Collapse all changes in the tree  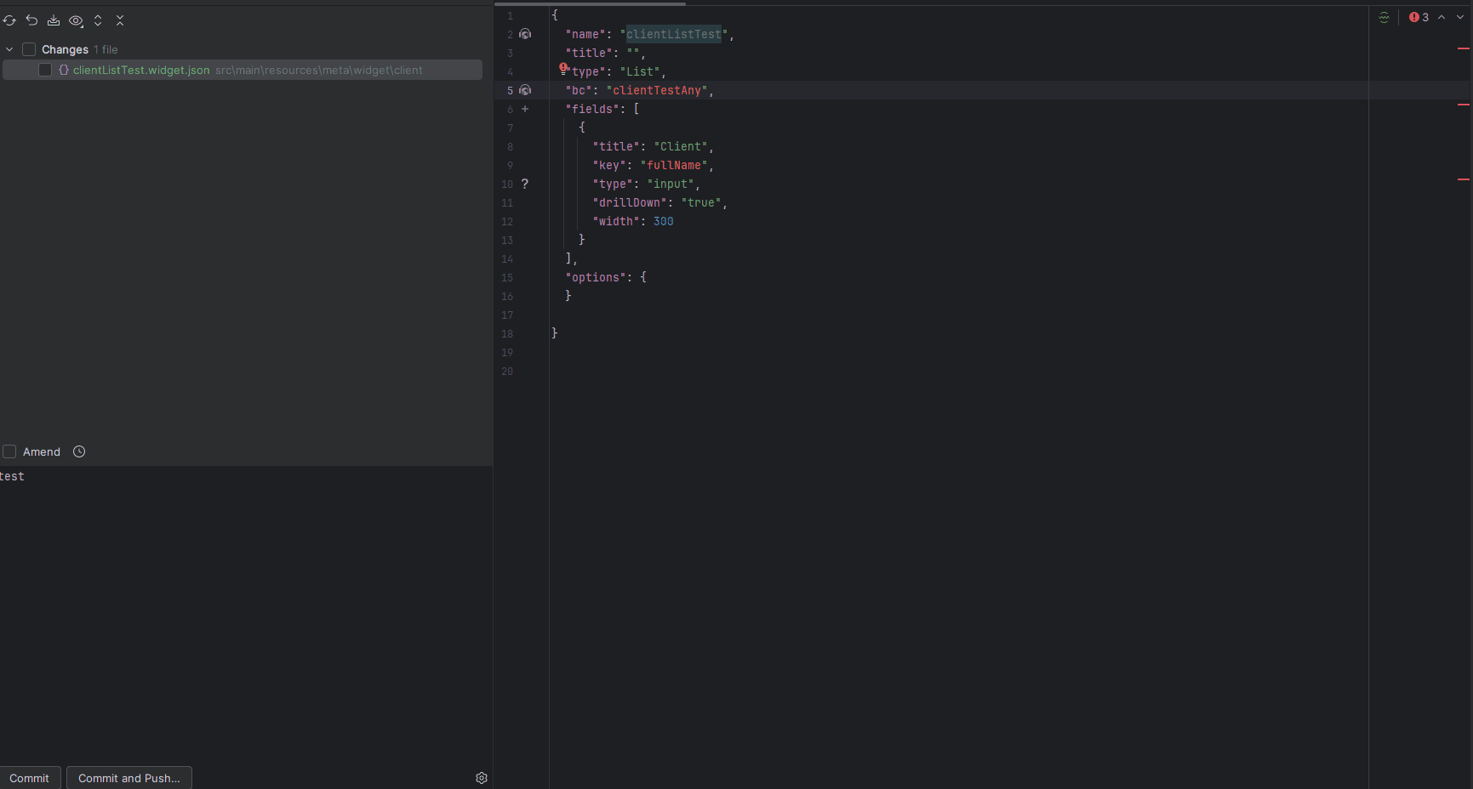pyautogui.click(x=120, y=20)
